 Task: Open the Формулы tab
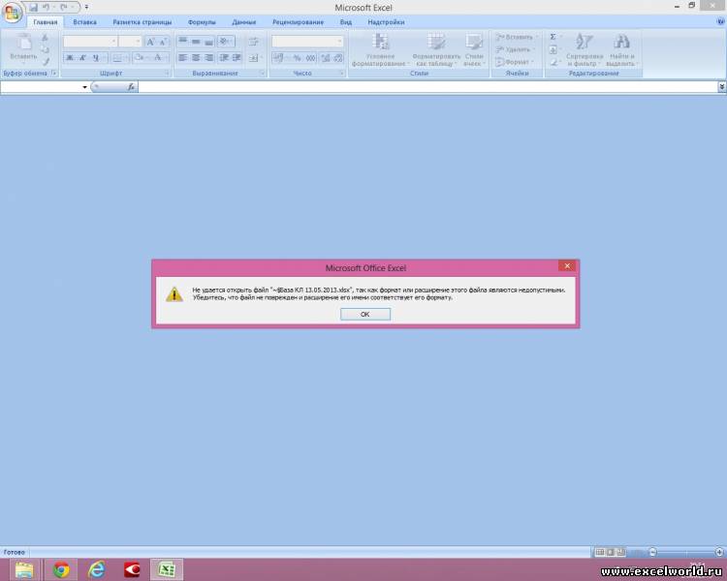(x=202, y=22)
